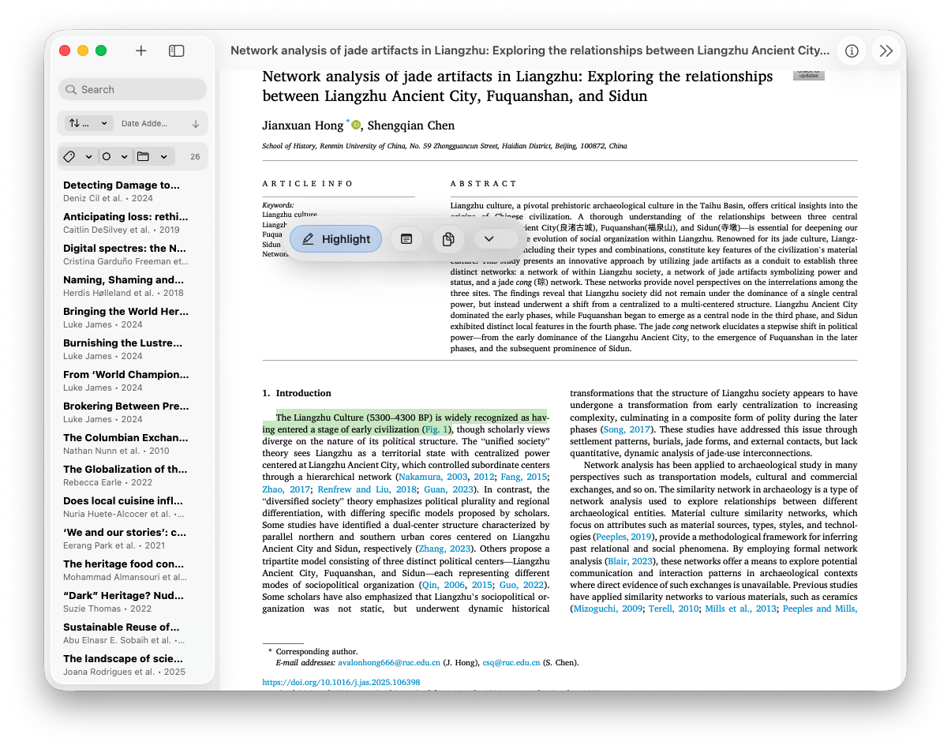Copy selected text using the copy icon

448,239
